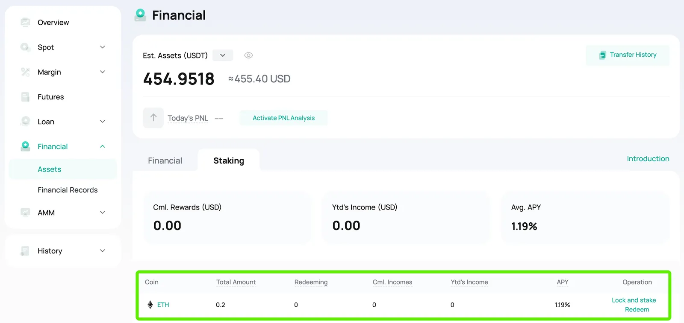This screenshot has width=684, height=323.
Task: Click the Redeem link for ETH
Action: pyautogui.click(x=637, y=310)
